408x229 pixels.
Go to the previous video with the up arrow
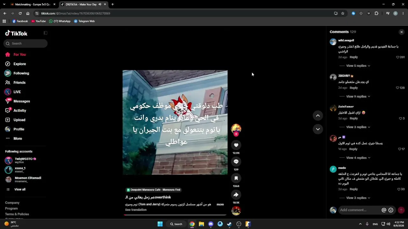pos(318,116)
